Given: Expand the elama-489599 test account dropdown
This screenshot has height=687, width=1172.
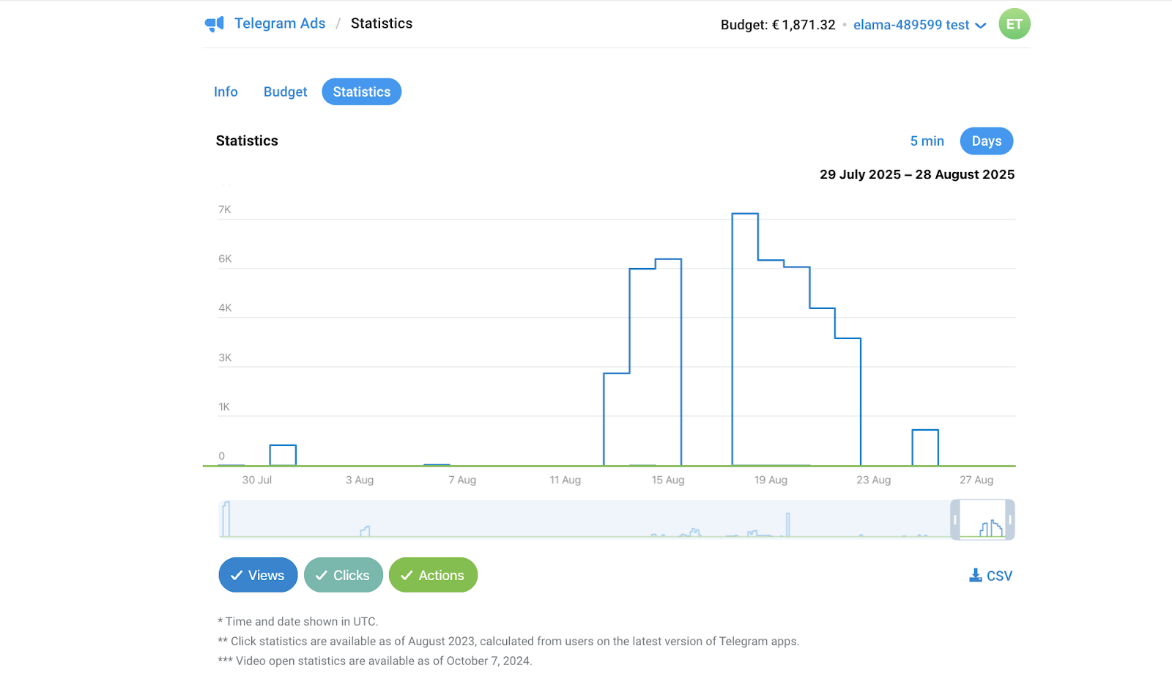Looking at the screenshot, I should pyautogui.click(x=919, y=25).
